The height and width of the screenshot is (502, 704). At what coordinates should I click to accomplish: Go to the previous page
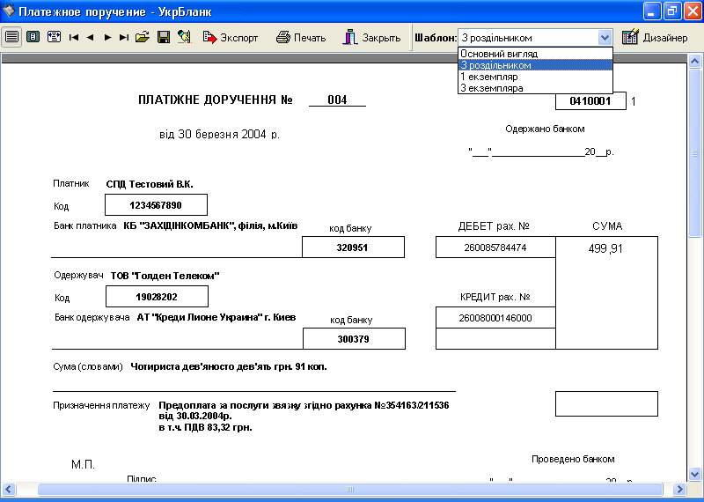point(91,38)
